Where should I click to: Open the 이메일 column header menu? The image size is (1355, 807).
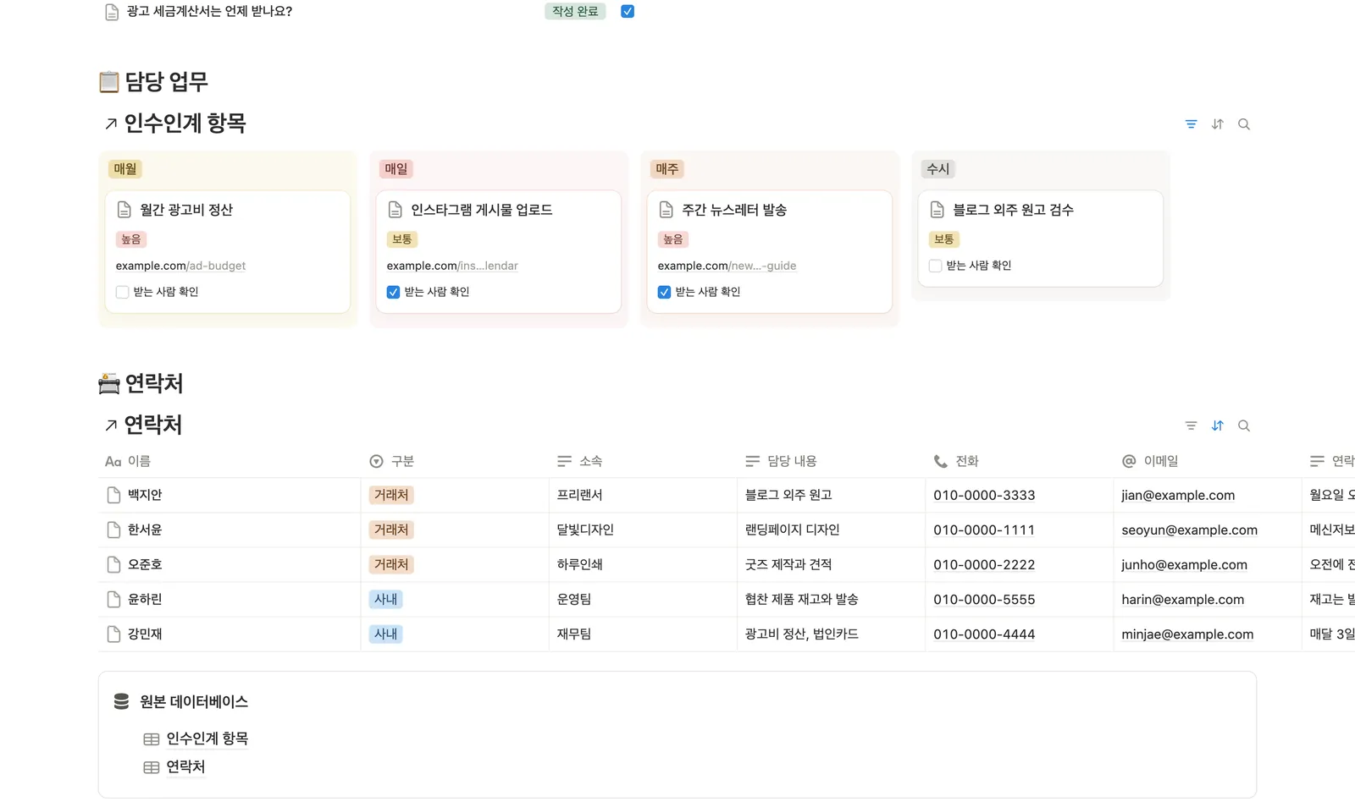pos(1207,461)
